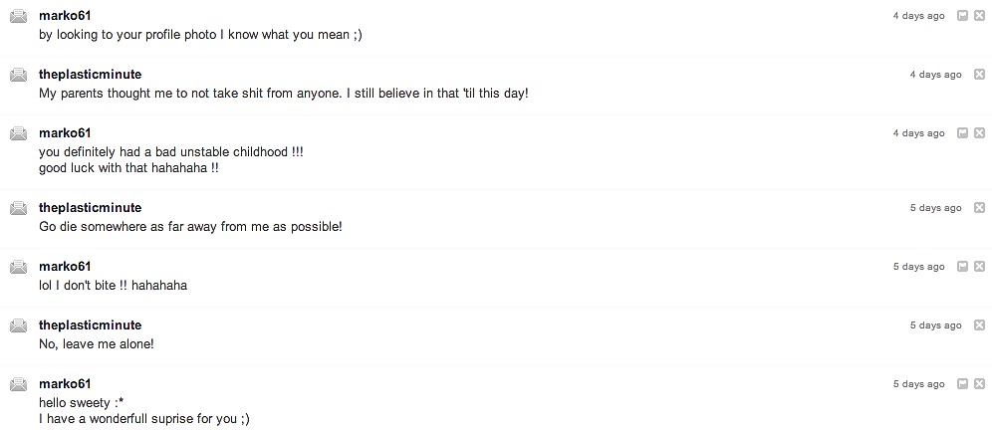
Task: Click envelope icon beside "leave me alone" message
Action: [18, 325]
